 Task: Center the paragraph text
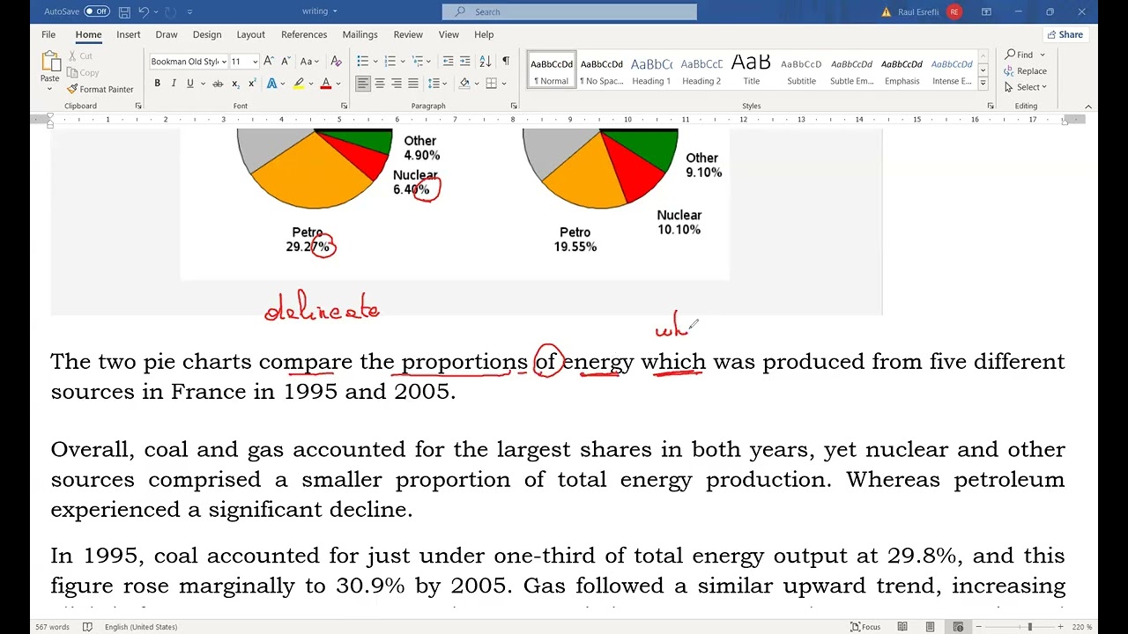pyautogui.click(x=380, y=83)
